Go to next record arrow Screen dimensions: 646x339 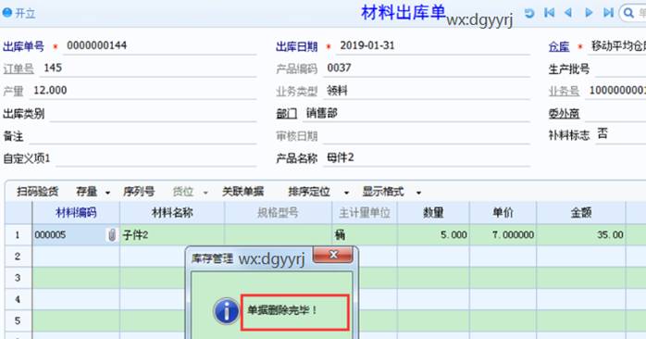589,13
